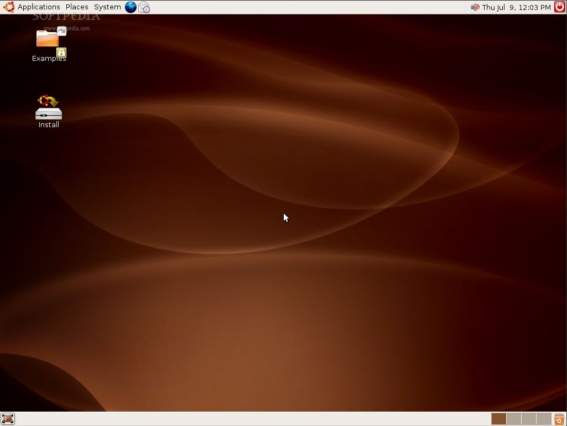Expand the calendar from the date and time
567x426 pixels.
(516, 7)
